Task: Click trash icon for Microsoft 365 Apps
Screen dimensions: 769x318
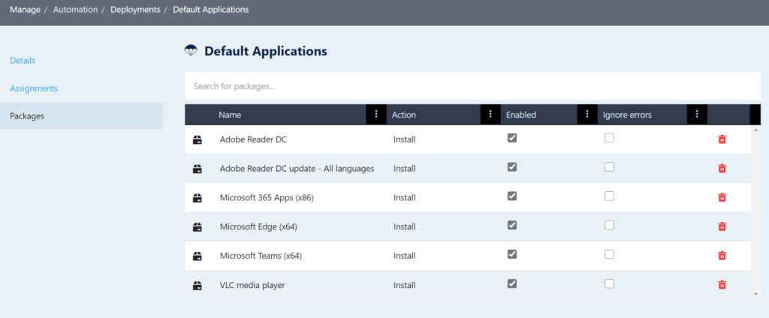Action: point(722,197)
